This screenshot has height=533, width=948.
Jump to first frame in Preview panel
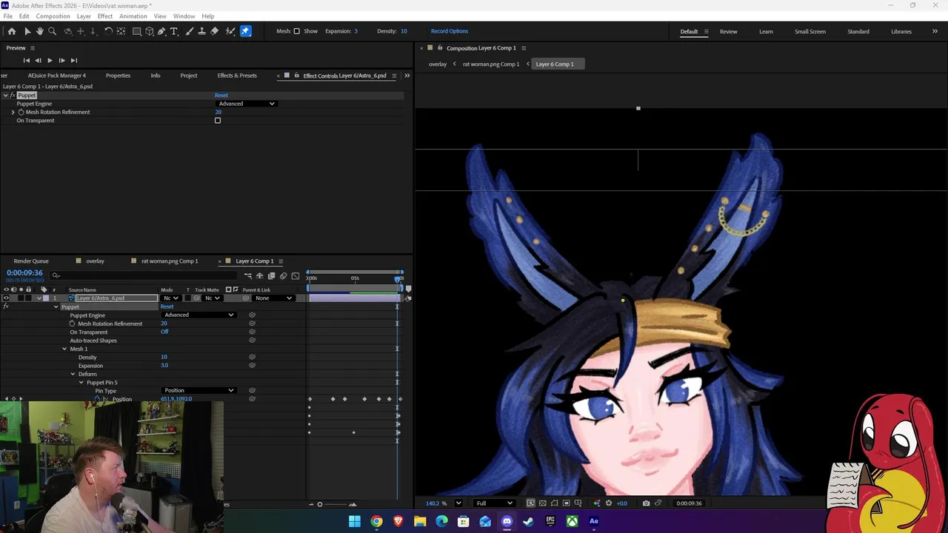point(26,60)
